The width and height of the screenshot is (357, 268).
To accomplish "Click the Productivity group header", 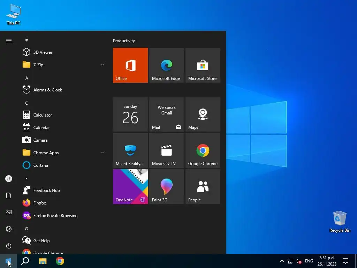I will coord(124,41).
